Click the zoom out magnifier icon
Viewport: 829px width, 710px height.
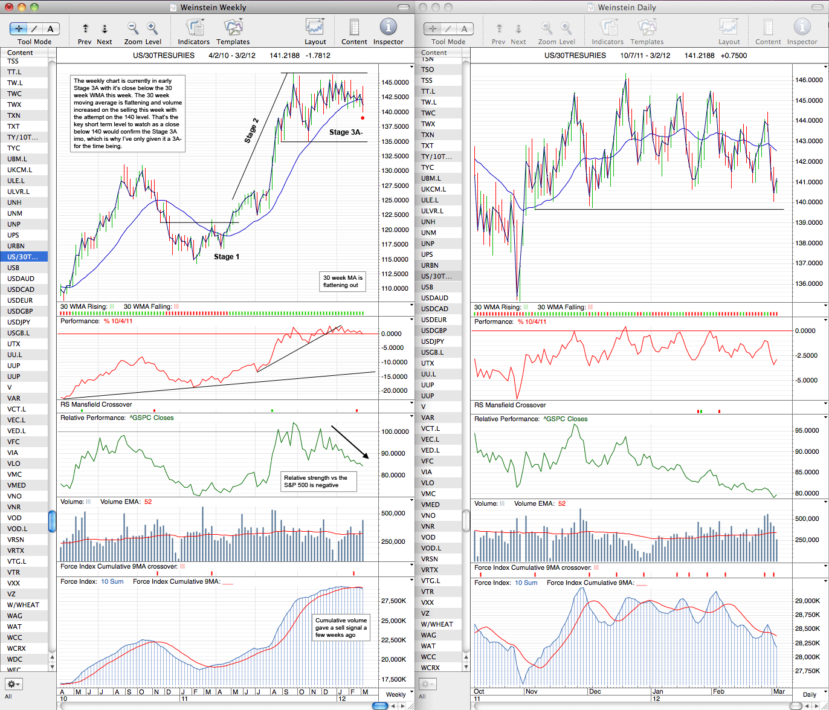pos(133,28)
